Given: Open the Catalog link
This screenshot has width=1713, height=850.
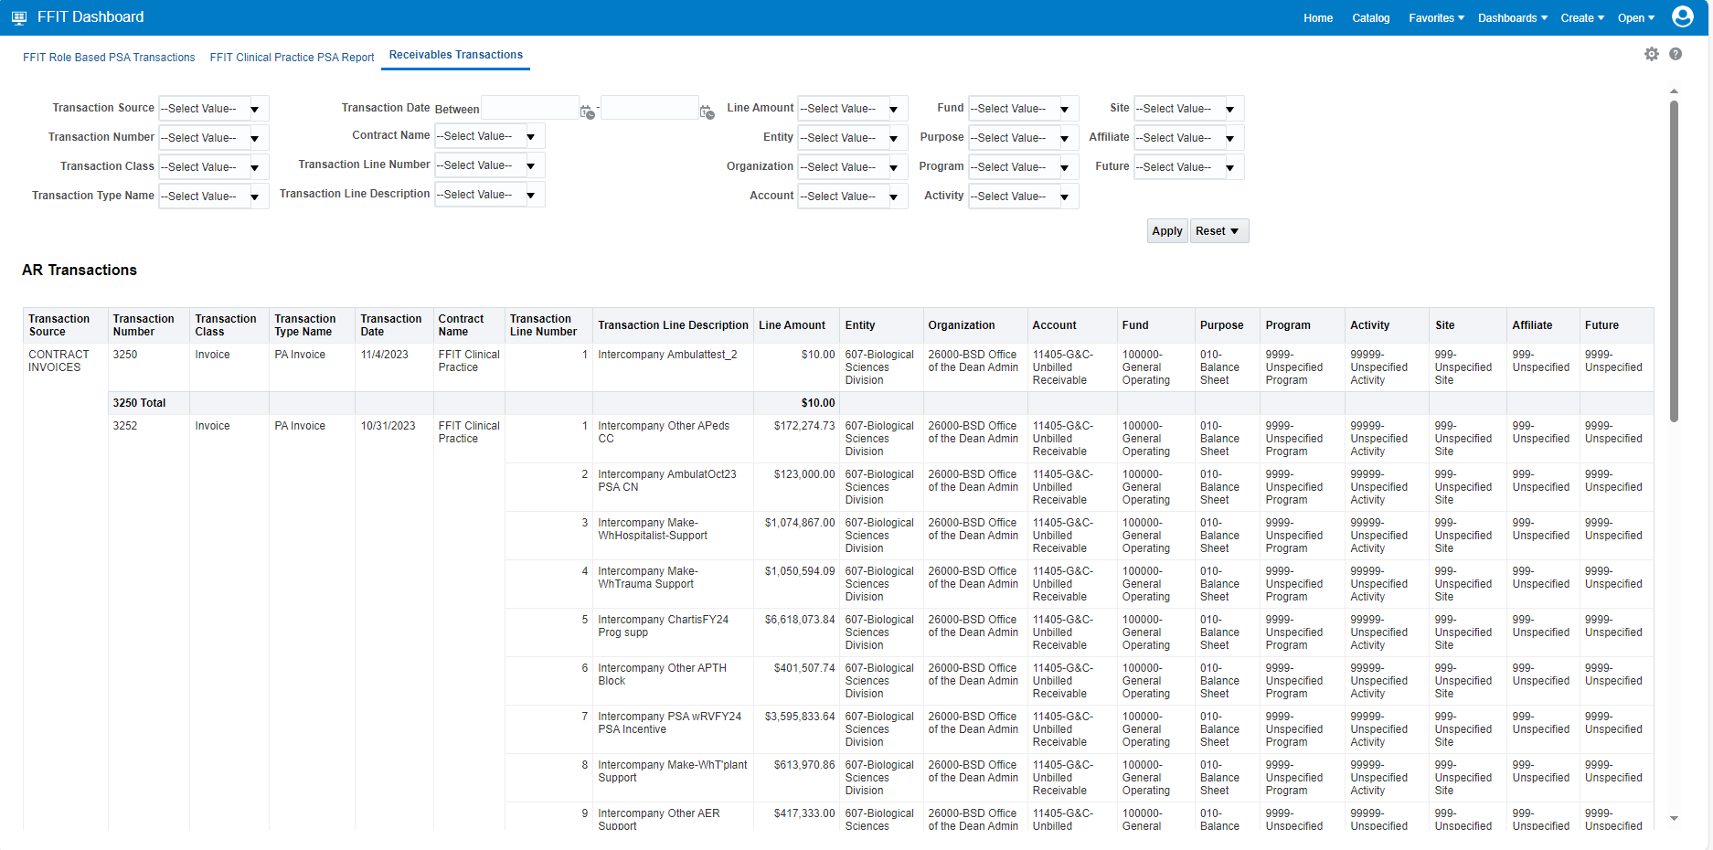Looking at the screenshot, I should pos(1370,18).
